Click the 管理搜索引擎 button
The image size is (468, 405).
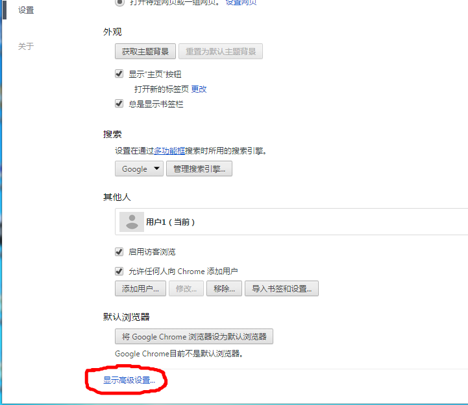click(x=199, y=169)
